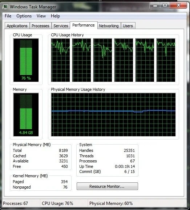
Task: Open the Options menu
Action: (x=24, y=16)
